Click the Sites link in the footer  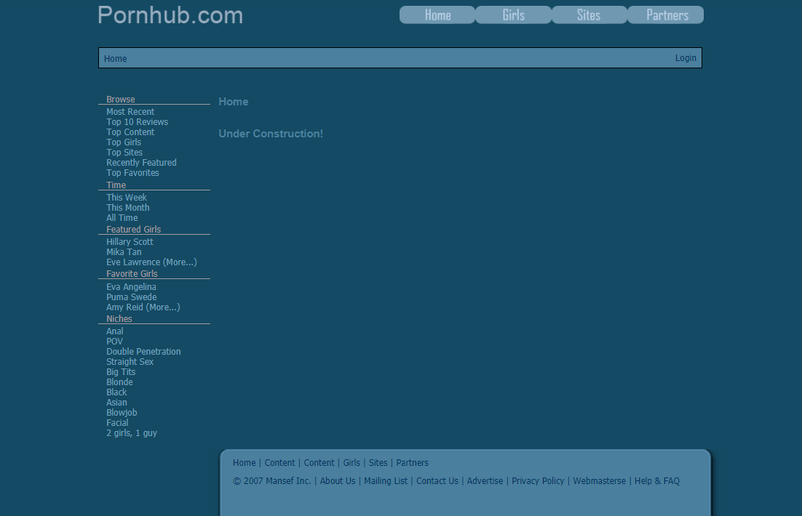378,463
